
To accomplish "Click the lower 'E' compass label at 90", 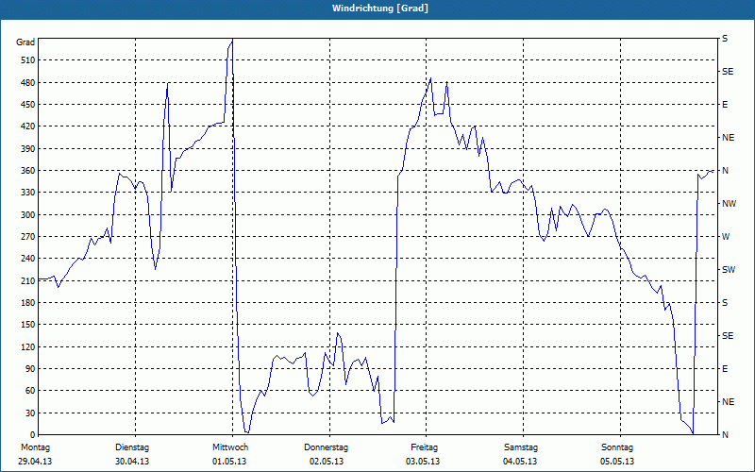I will tap(725, 369).
